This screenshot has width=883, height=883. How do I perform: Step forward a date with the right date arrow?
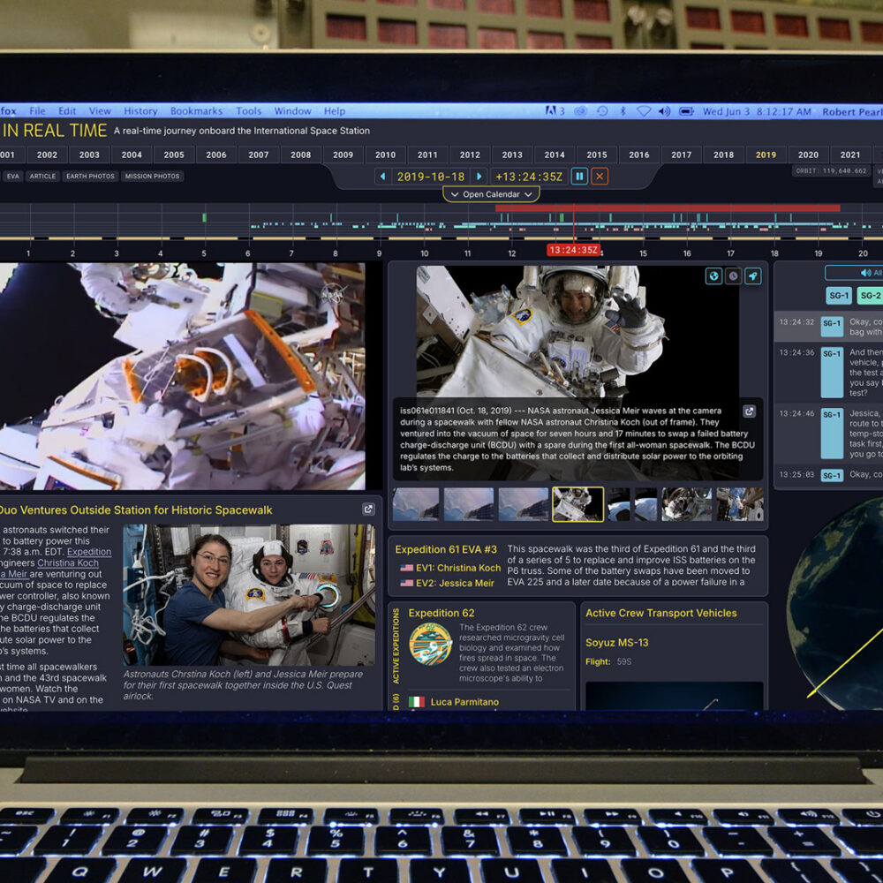click(x=479, y=176)
